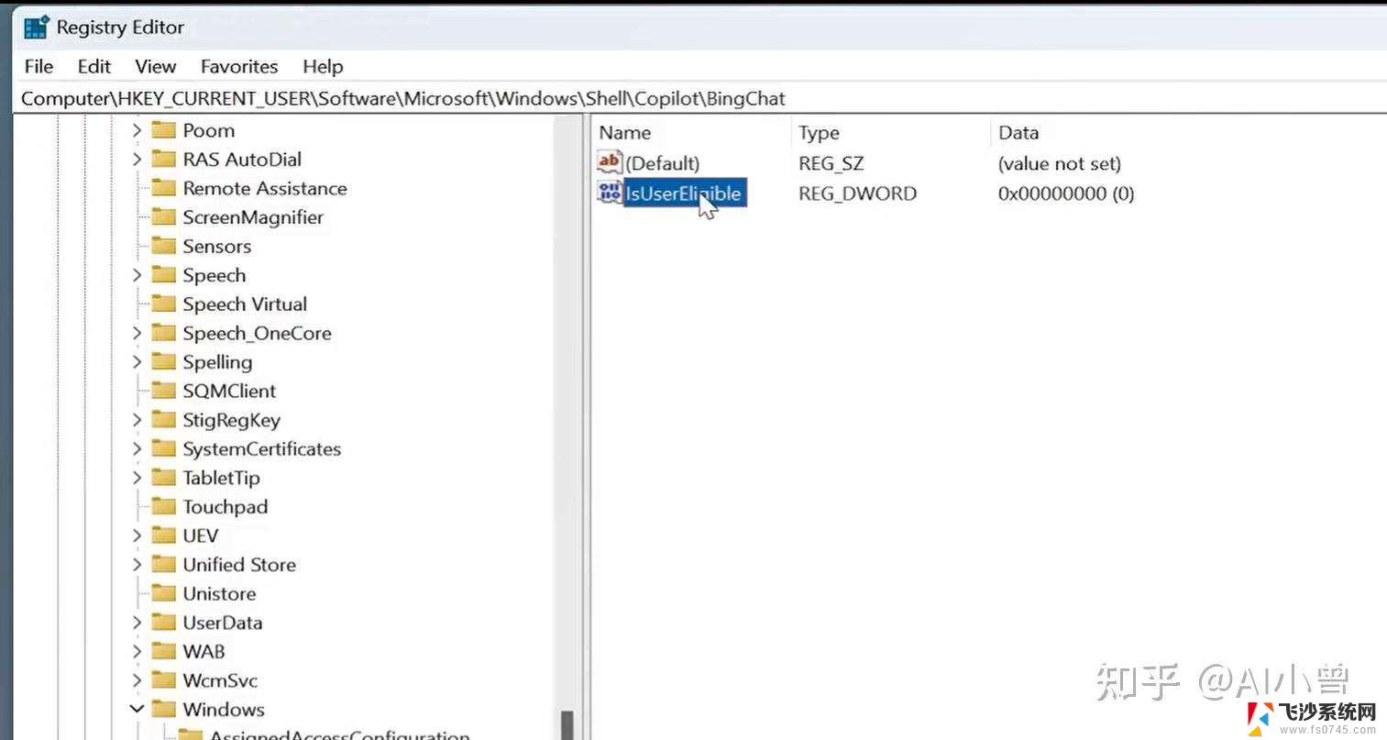Click the REG_DWORD type cell
Image resolution: width=1387 pixels, height=740 pixels.
[x=857, y=193]
